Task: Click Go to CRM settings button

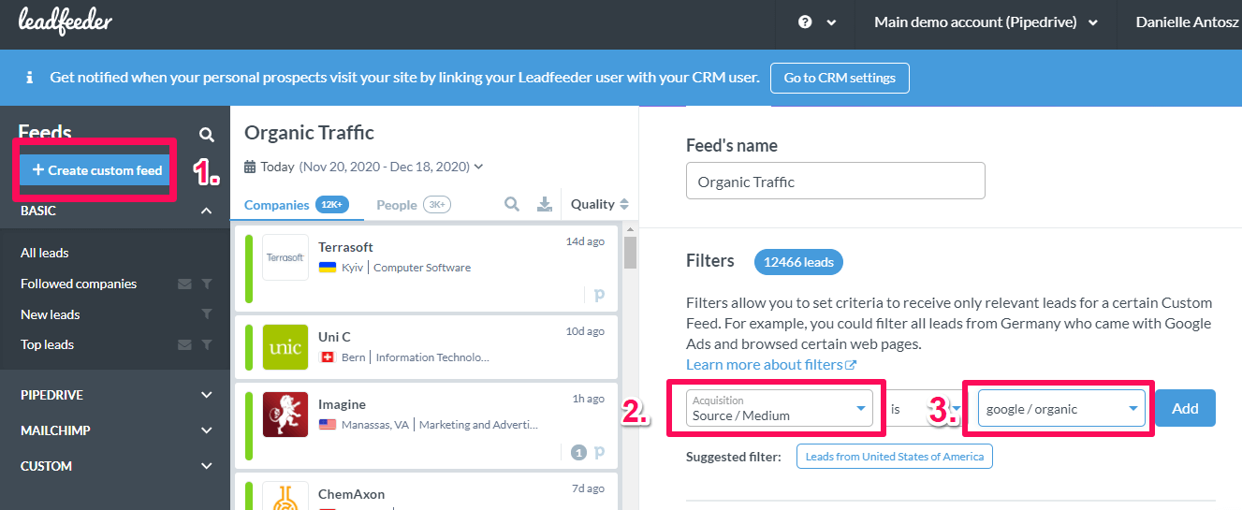Action: coord(840,78)
